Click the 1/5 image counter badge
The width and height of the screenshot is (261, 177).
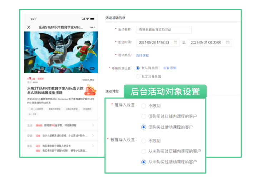coord(92,69)
